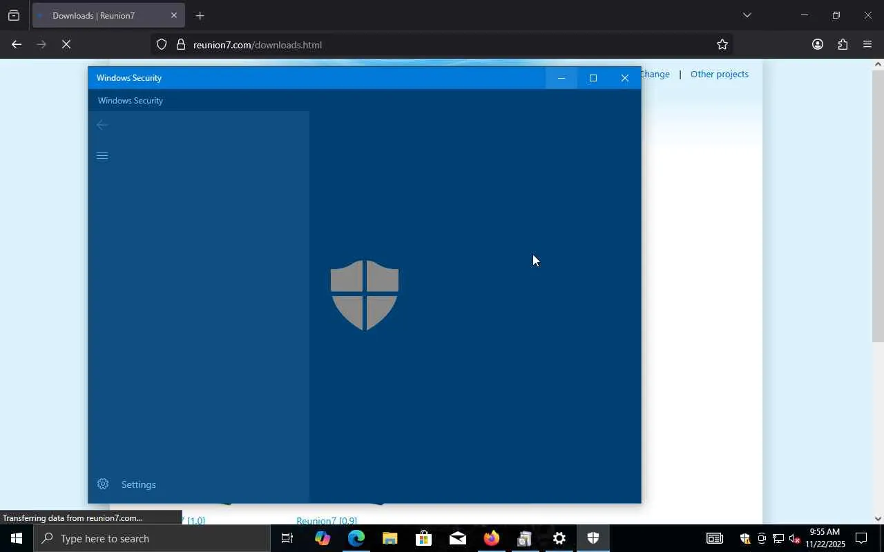
Task: Open Microsoft Edge from the taskbar
Action: pyautogui.click(x=356, y=538)
